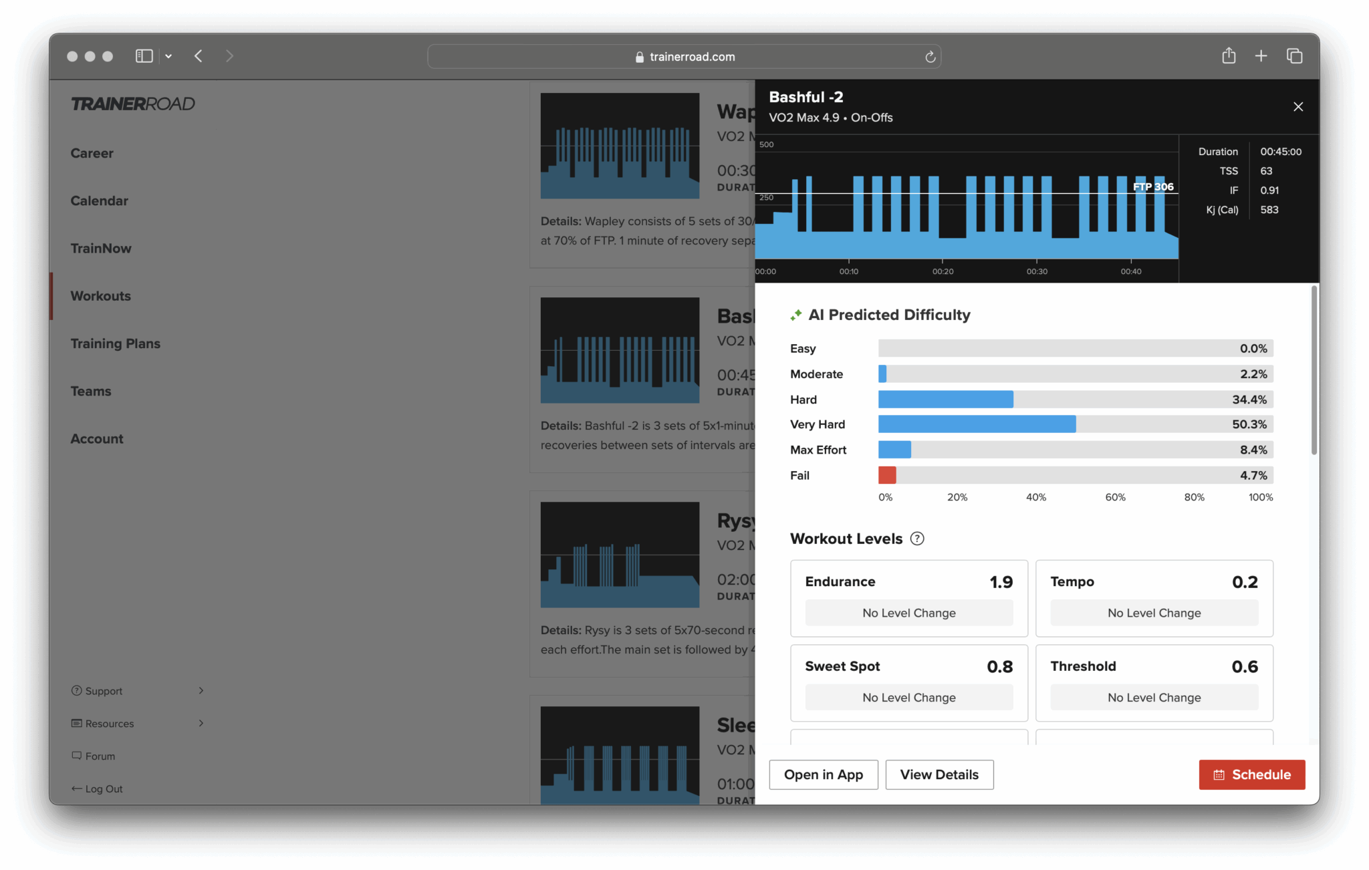The height and width of the screenshot is (870, 1369).
Task: Click the Safari sidebar toggle icon
Action: (144, 56)
